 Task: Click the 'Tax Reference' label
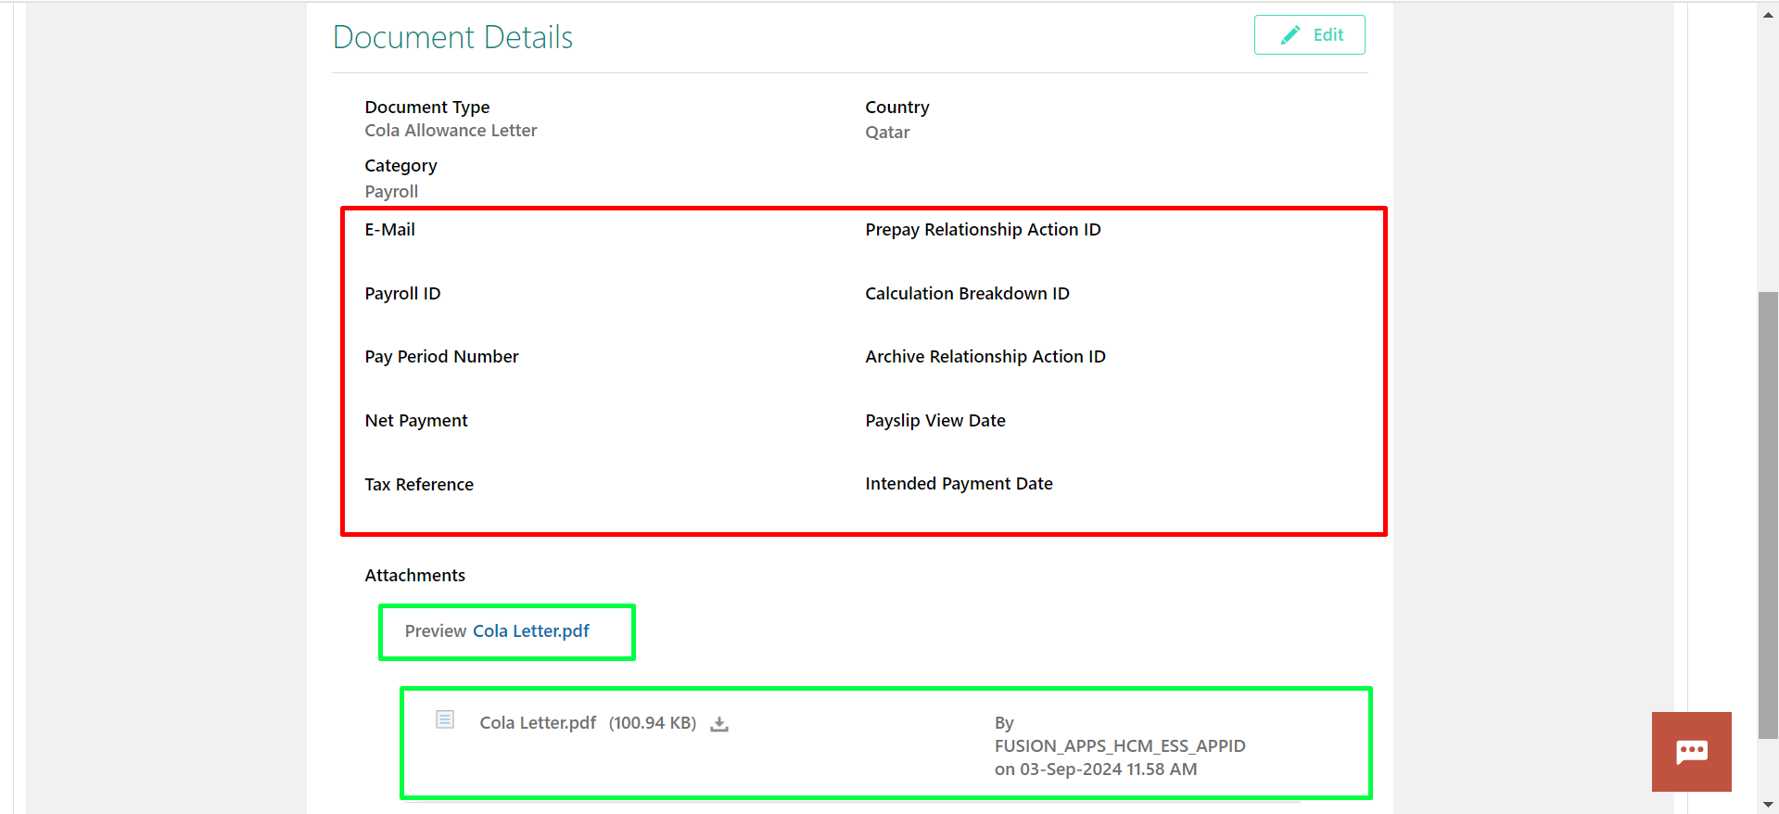pos(419,485)
